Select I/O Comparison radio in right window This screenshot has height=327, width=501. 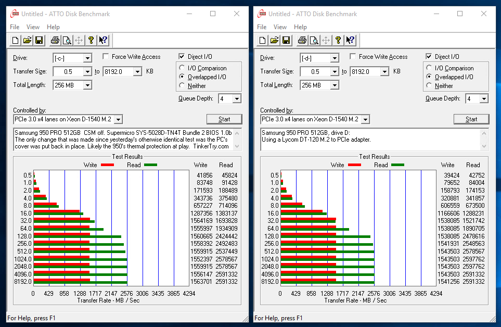click(x=429, y=68)
